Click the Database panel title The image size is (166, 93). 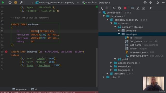point(104,3)
